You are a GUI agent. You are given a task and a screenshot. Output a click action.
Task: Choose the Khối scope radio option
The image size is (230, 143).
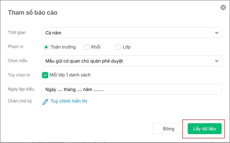coord(87,47)
